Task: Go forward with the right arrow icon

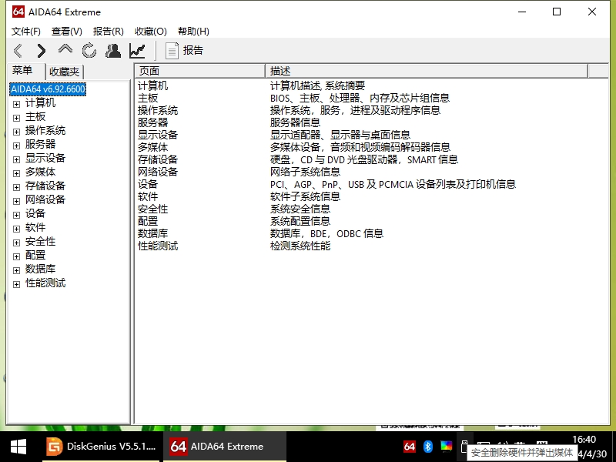Action: coord(42,51)
